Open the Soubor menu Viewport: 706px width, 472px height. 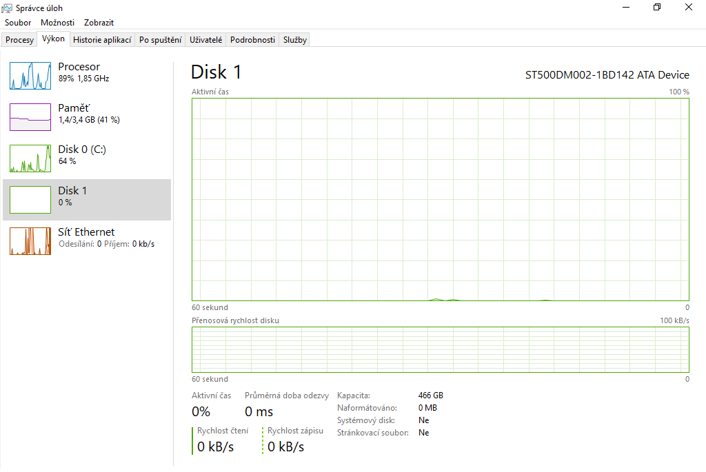18,23
